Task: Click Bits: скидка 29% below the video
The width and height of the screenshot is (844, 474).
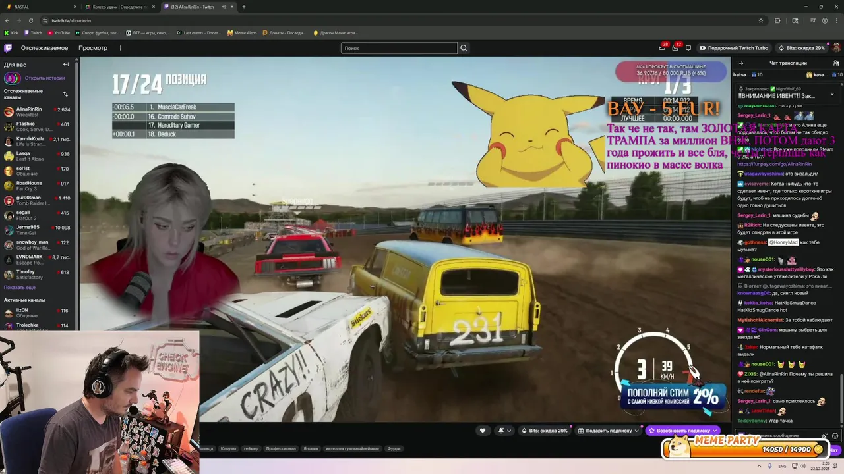Action: 545,431
